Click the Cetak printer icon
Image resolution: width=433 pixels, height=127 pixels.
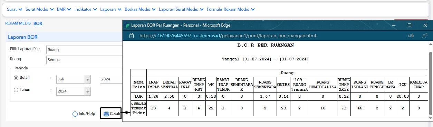(x=106, y=114)
